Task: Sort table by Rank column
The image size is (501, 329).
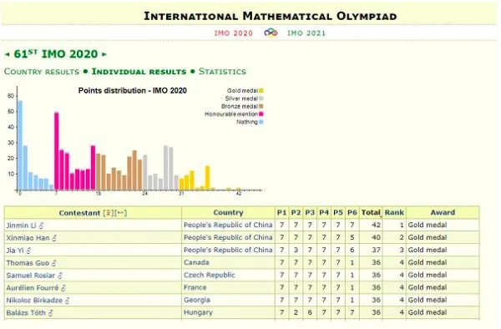Action: pos(394,213)
